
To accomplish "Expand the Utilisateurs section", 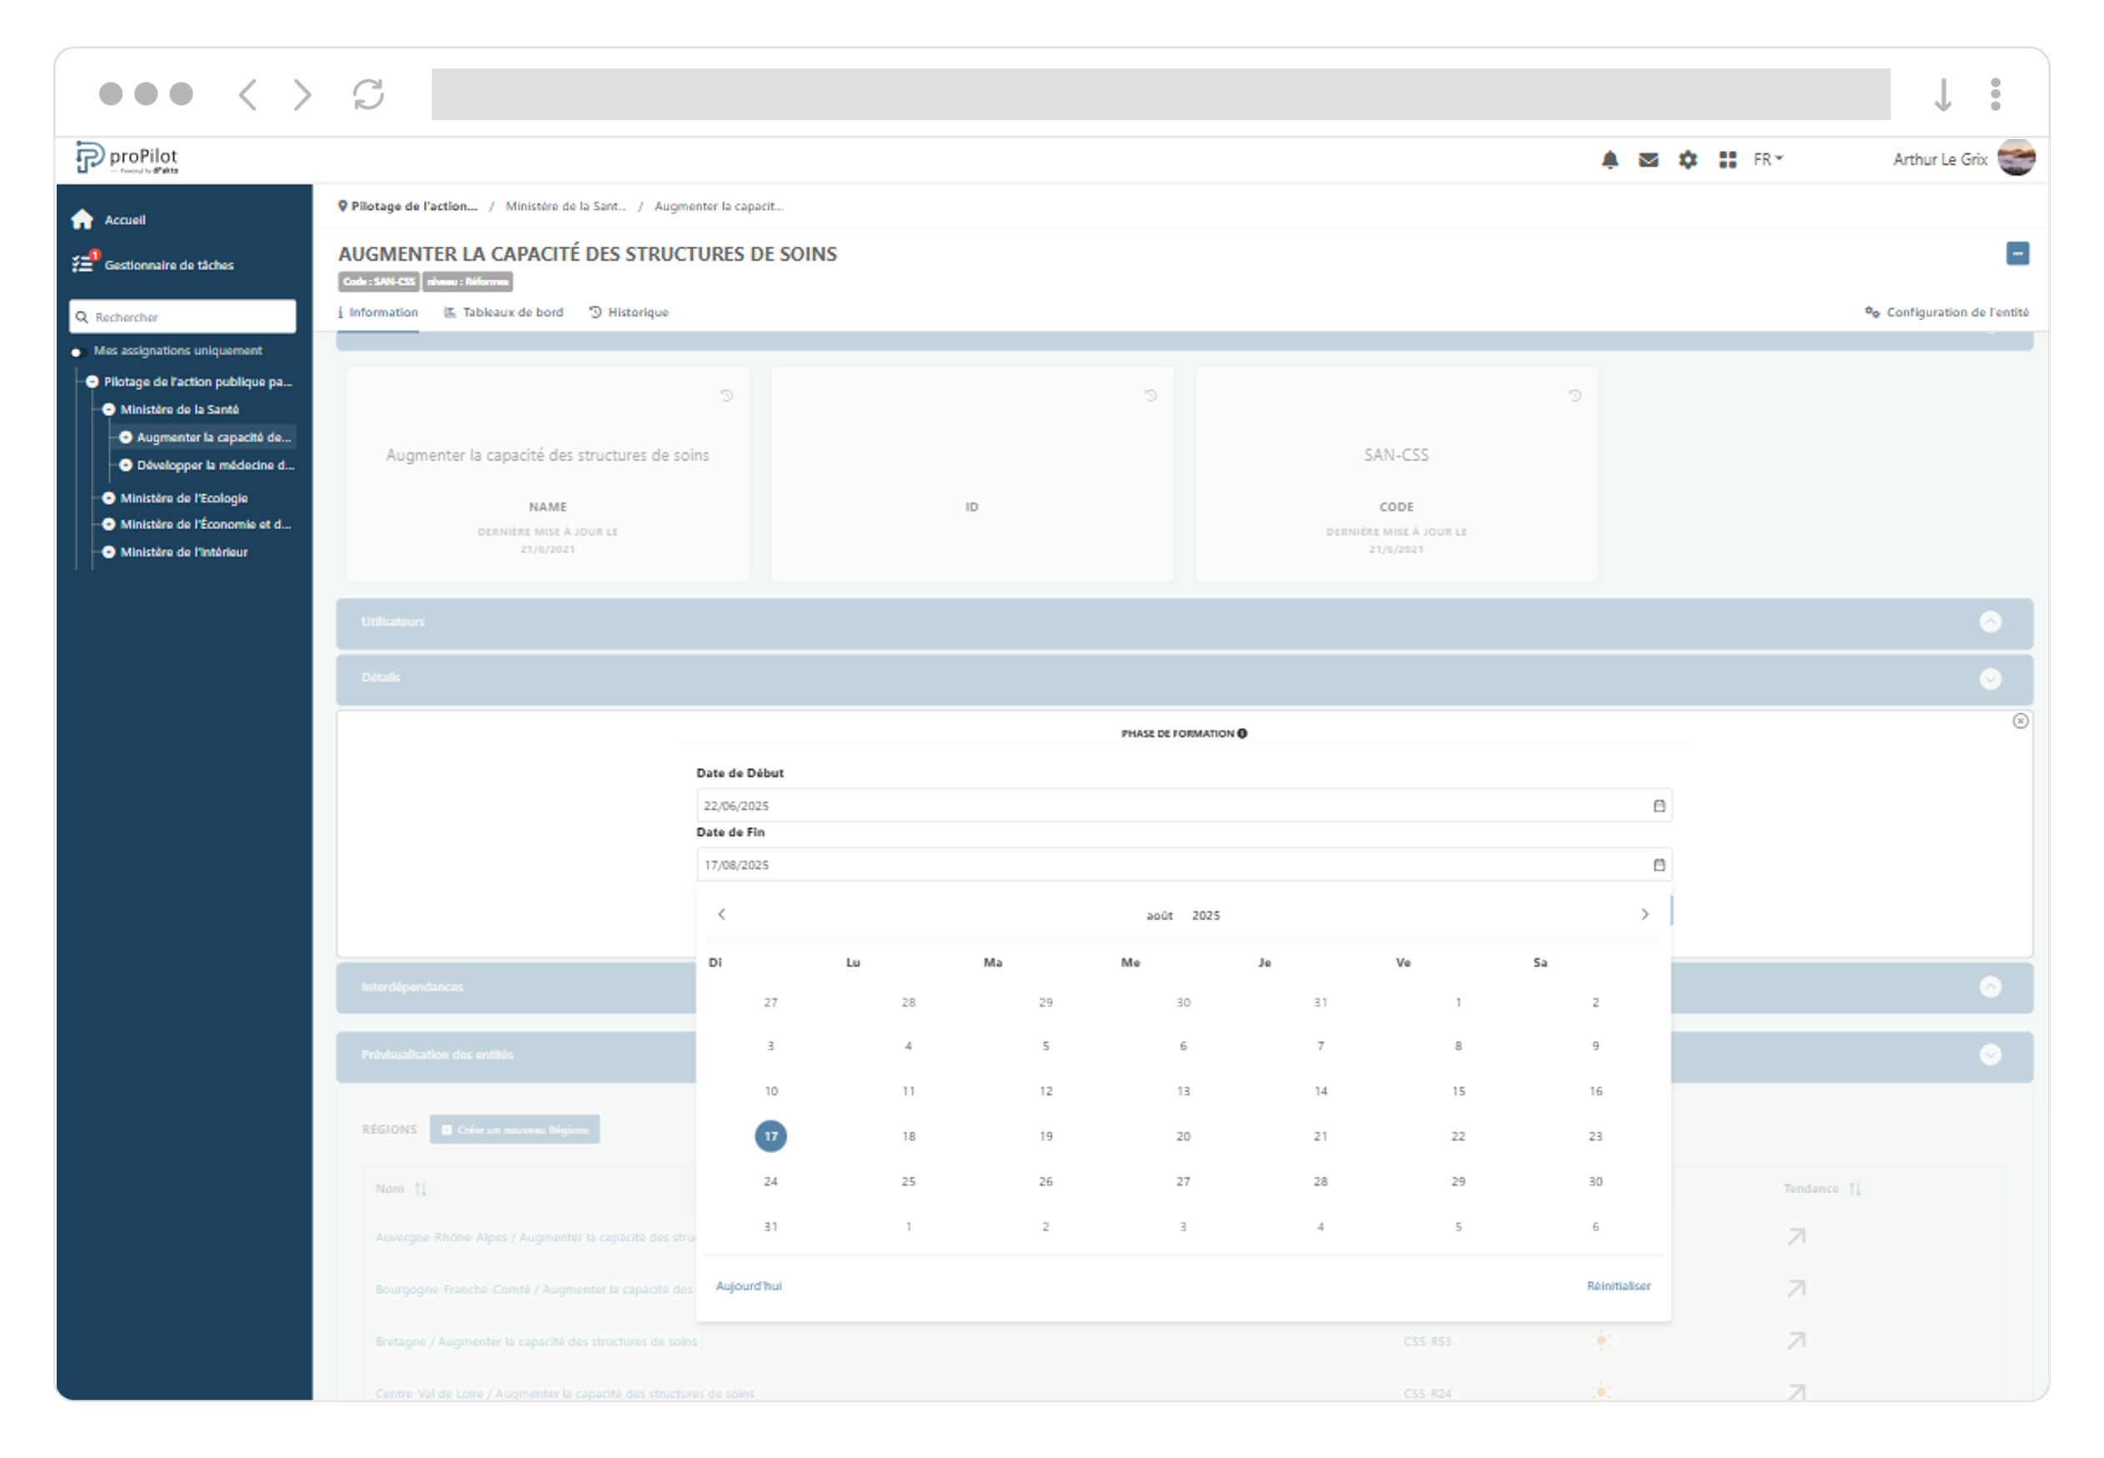I will tap(1990, 622).
